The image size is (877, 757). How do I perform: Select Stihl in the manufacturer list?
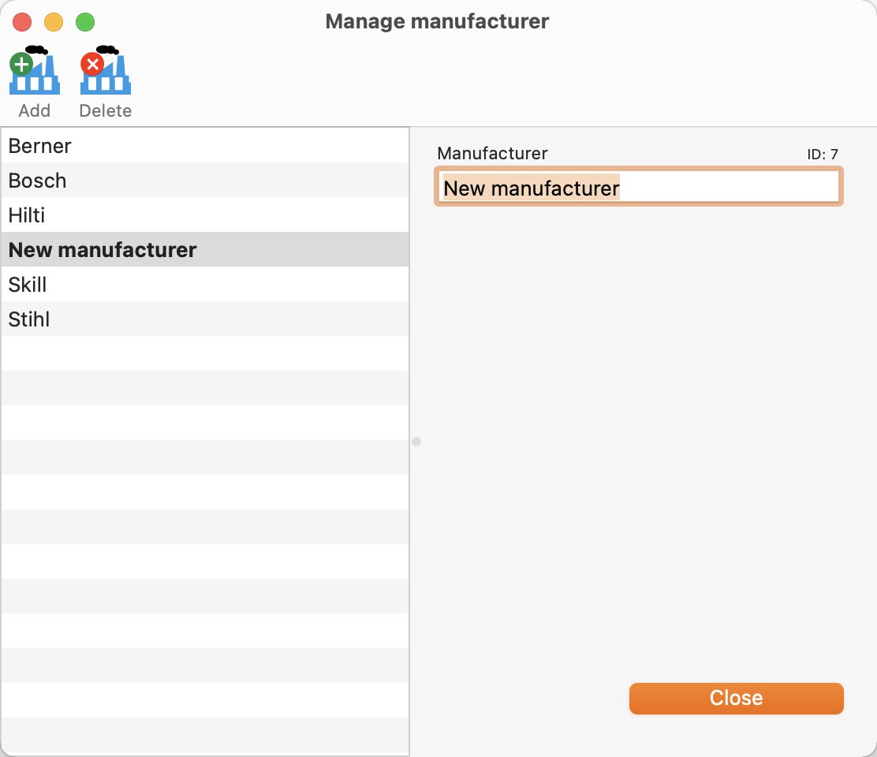point(205,319)
